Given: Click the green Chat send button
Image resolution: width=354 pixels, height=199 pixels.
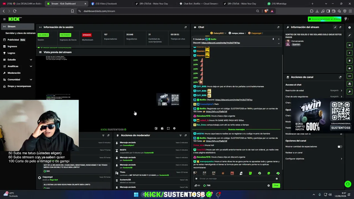Looking at the screenshot, I should coord(276,185).
